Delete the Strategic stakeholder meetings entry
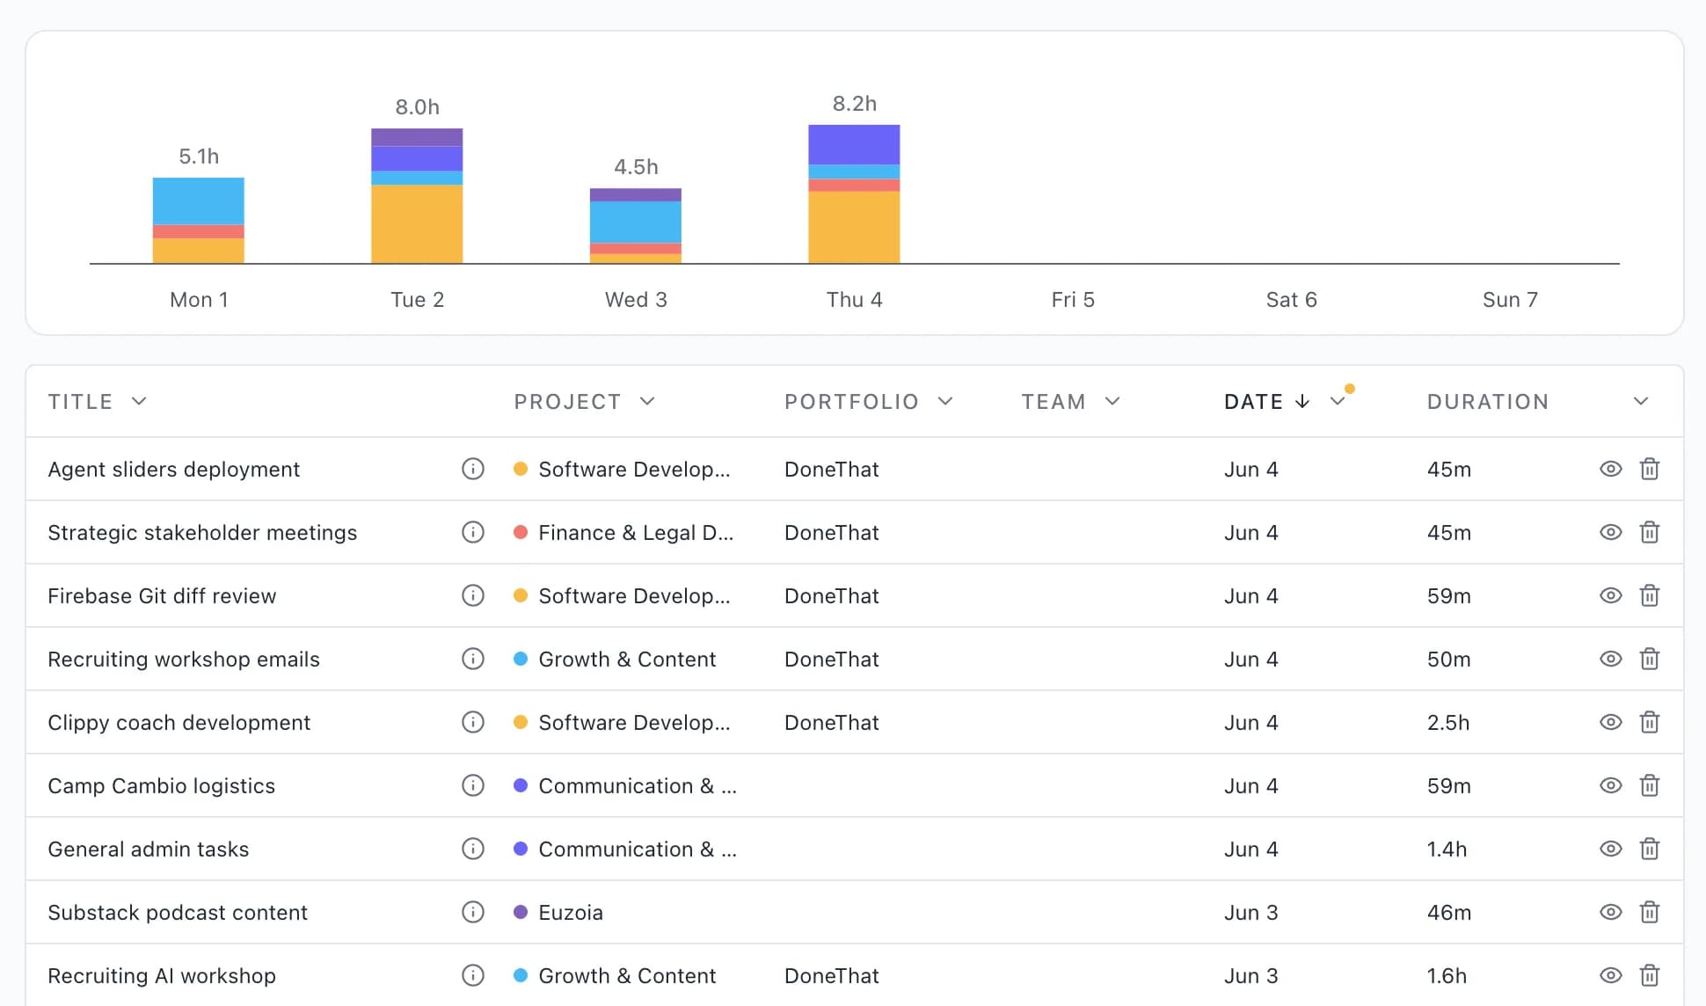The image size is (1706, 1006). 1650,532
